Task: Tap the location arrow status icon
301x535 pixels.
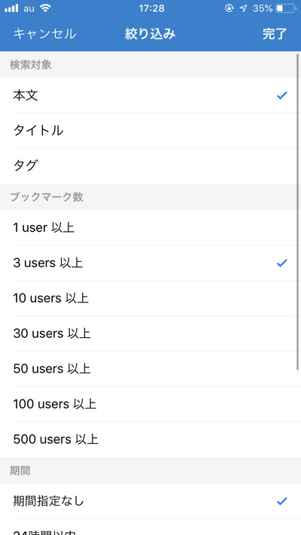Action: point(243,8)
